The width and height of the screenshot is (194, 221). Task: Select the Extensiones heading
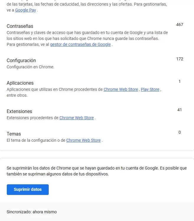pos(19,111)
